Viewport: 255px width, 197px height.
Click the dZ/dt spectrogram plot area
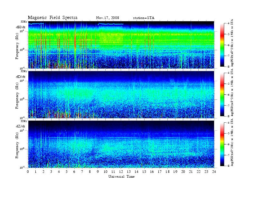click(x=121, y=144)
